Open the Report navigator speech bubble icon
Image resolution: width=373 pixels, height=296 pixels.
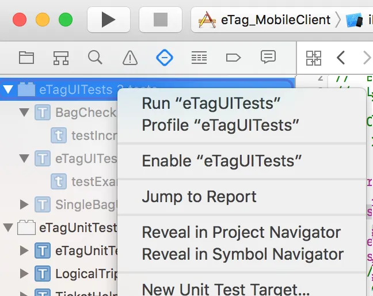268,58
